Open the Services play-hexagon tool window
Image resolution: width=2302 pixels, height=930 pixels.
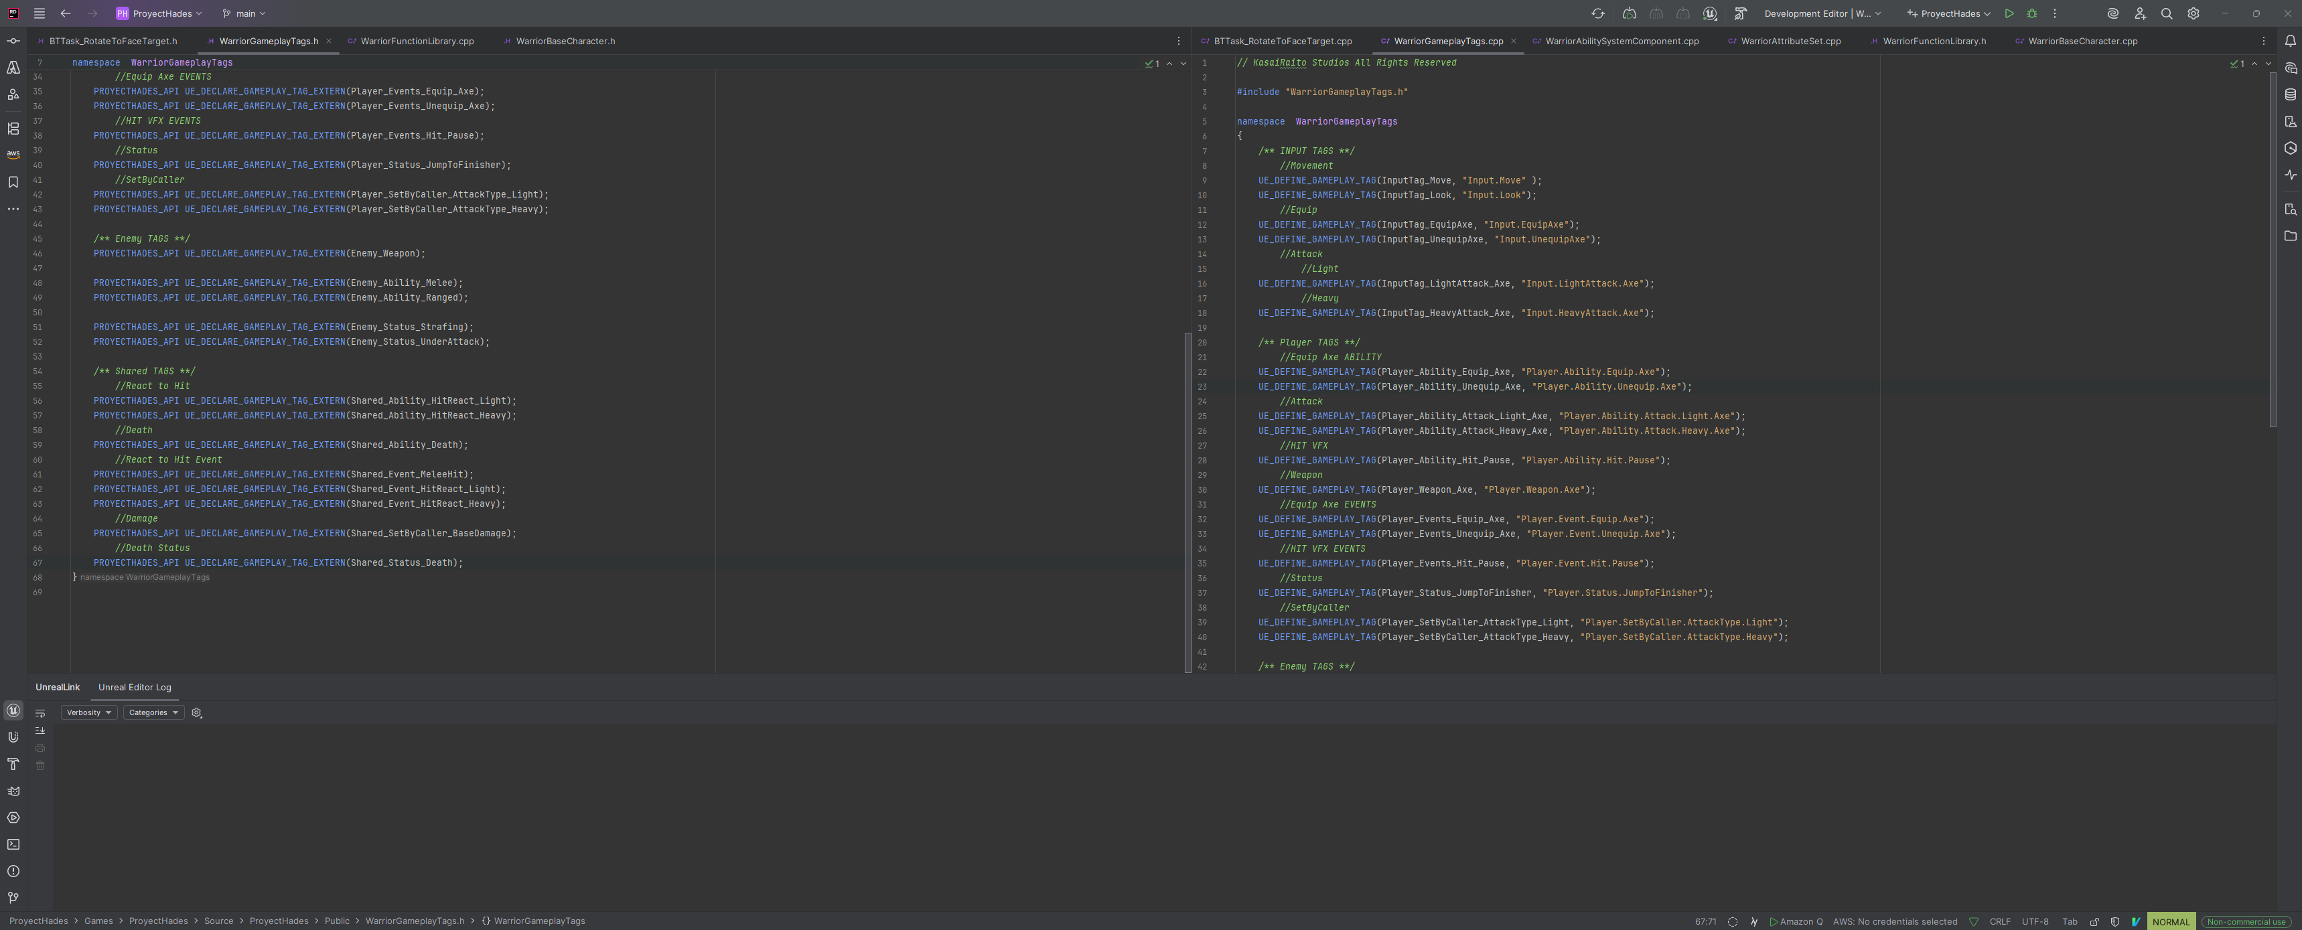pos(13,818)
